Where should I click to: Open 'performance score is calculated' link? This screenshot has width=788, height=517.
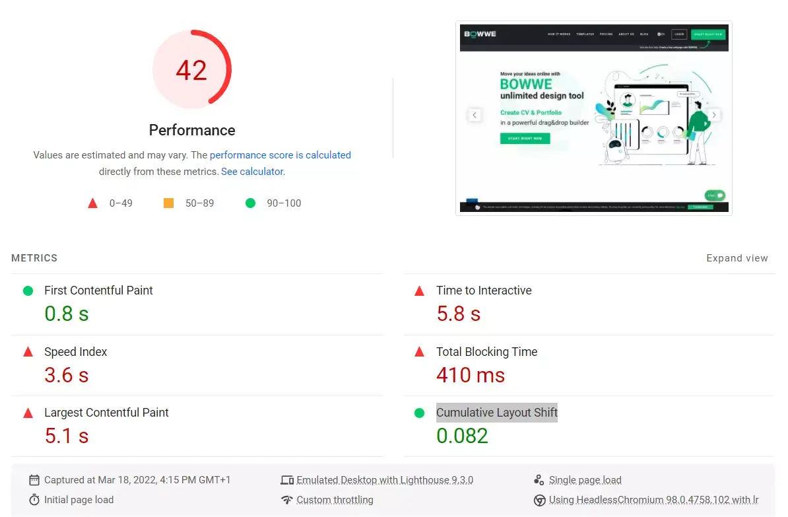click(280, 155)
